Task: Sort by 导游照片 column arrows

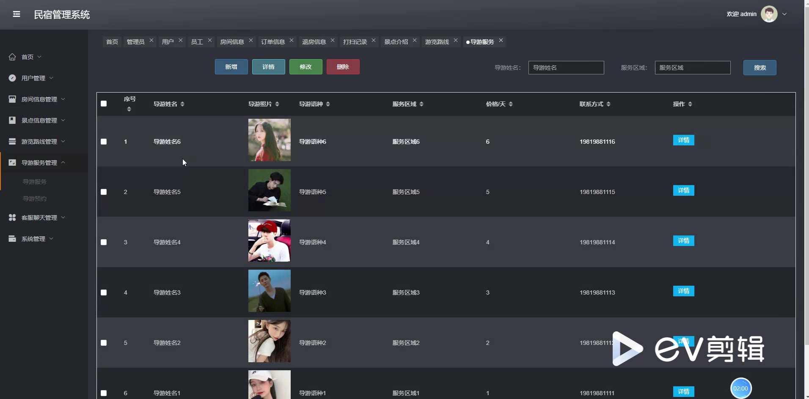Action: [277, 104]
